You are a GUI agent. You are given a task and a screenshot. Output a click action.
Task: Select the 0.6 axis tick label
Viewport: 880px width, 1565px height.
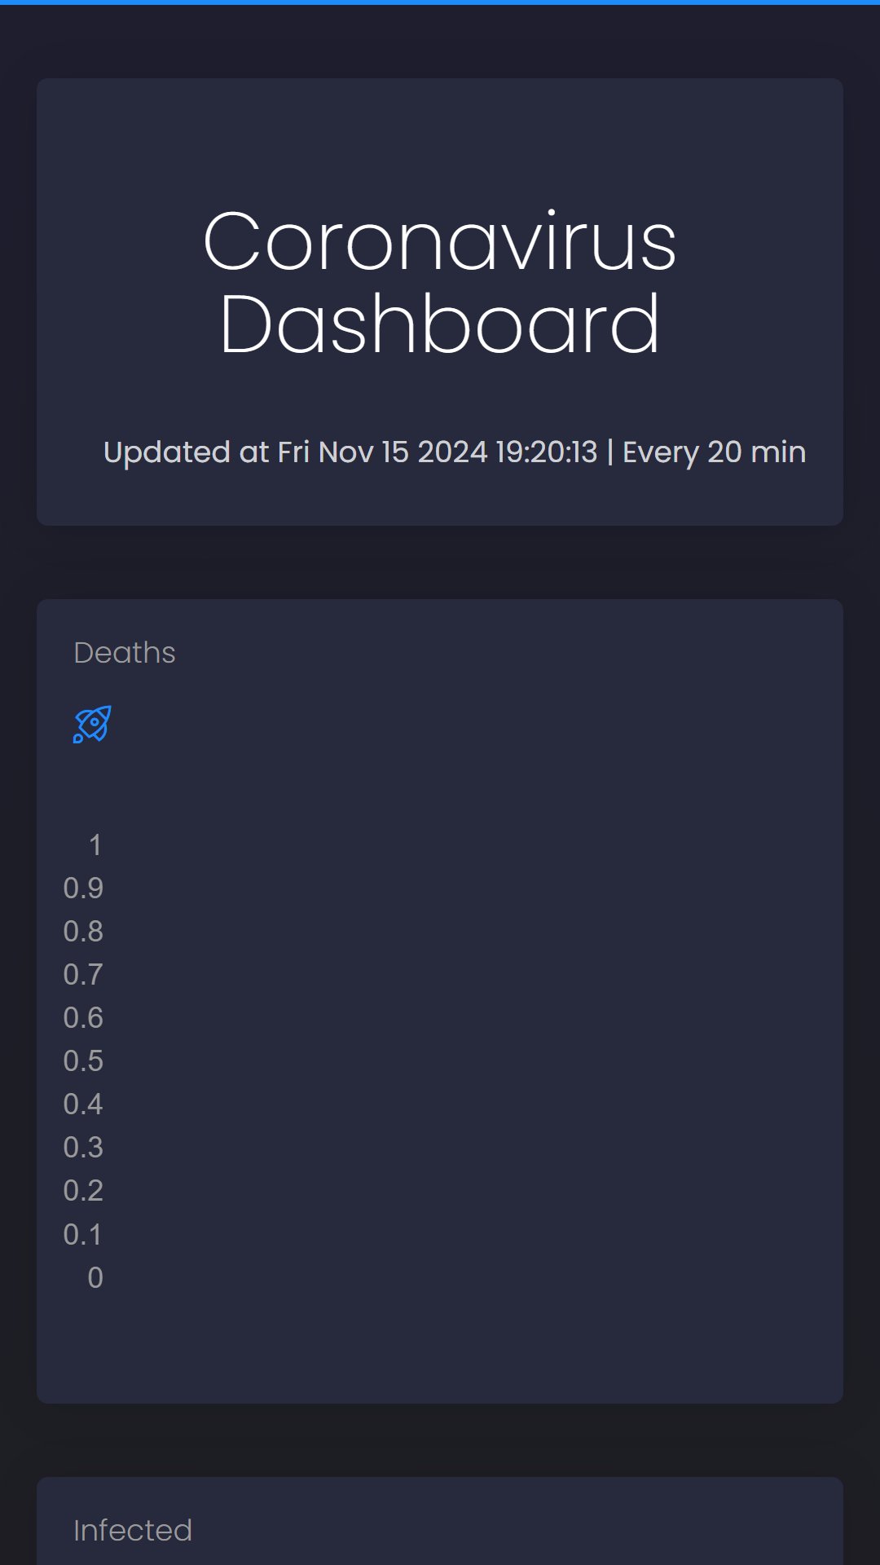click(x=83, y=1018)
